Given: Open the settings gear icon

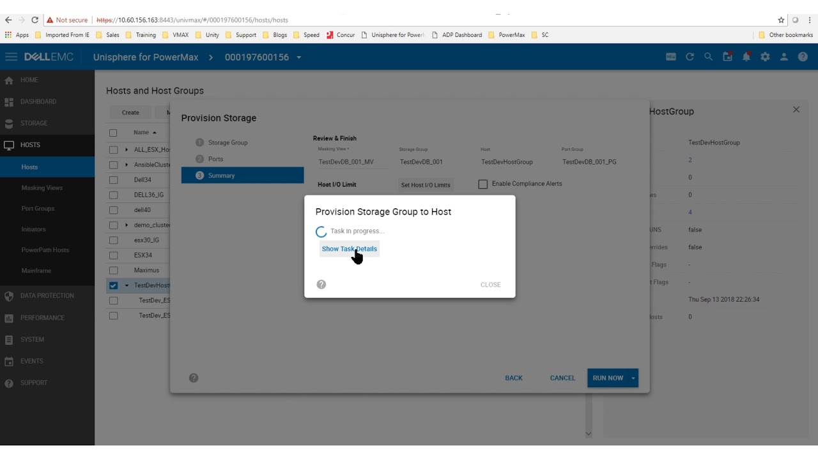Looking at the screenshot, I should 765,57.
